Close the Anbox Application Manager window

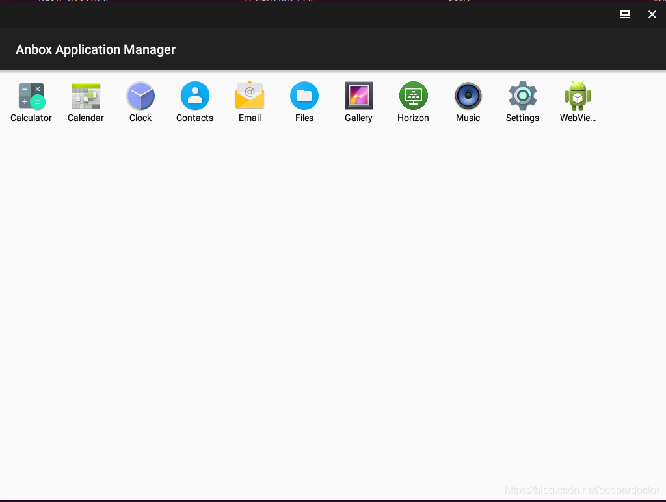(x=652, y=14)
